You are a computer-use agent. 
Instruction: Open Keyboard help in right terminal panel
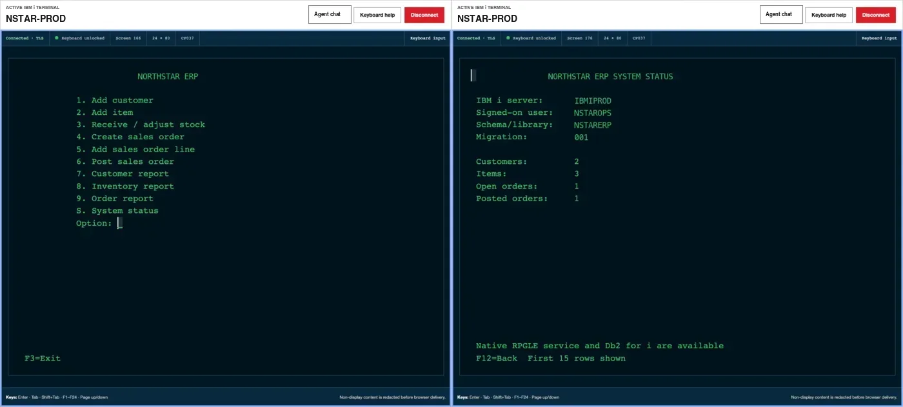coord(829,15)
